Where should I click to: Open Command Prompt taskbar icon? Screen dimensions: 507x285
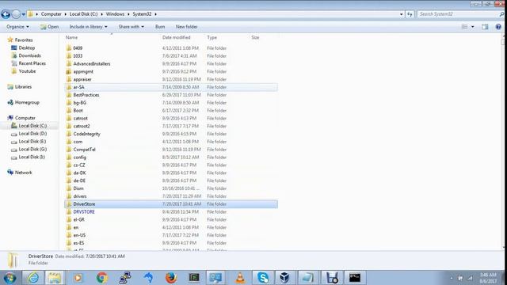pos(355,278)
